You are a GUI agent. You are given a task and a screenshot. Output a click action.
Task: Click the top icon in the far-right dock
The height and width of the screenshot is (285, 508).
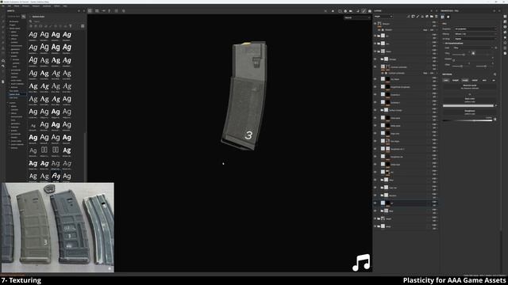coord(505,17)
